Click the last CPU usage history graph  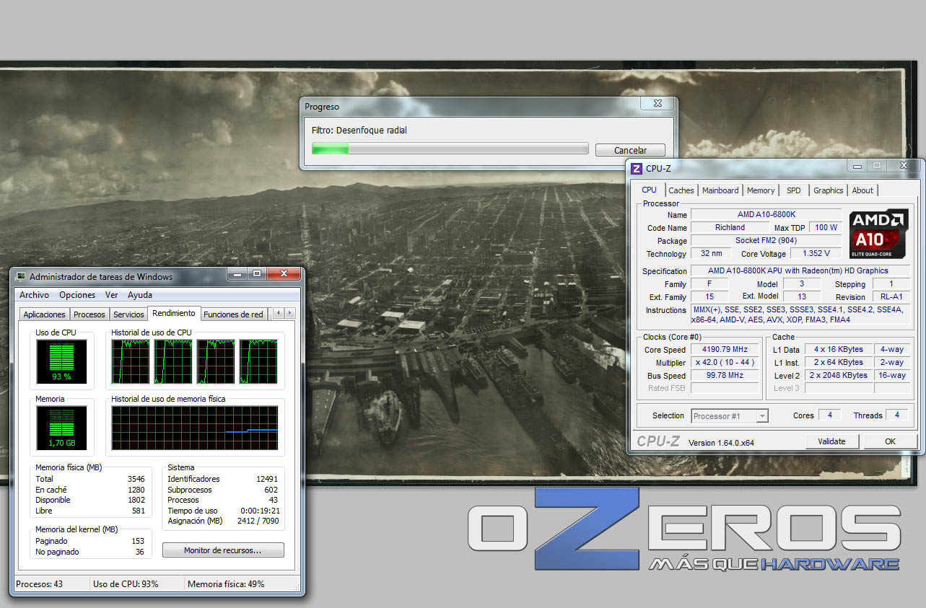258,361
